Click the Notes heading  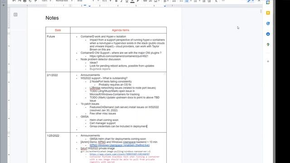tap(52, 18)
